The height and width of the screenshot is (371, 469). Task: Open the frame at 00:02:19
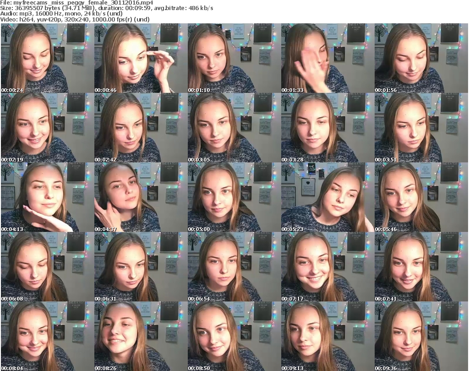[47, 128]
